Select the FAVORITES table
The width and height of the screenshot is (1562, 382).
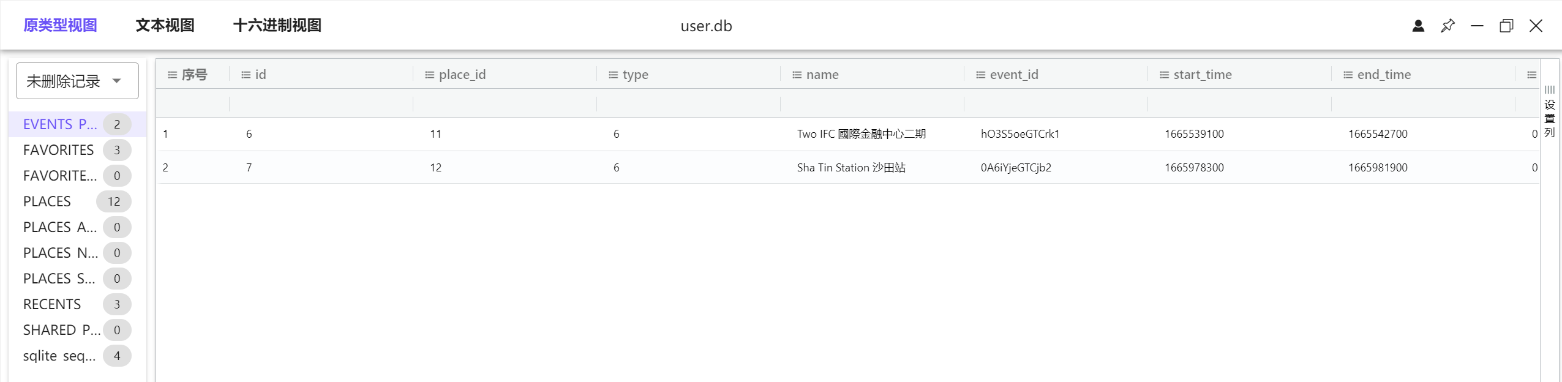click(x=59, y=150)
